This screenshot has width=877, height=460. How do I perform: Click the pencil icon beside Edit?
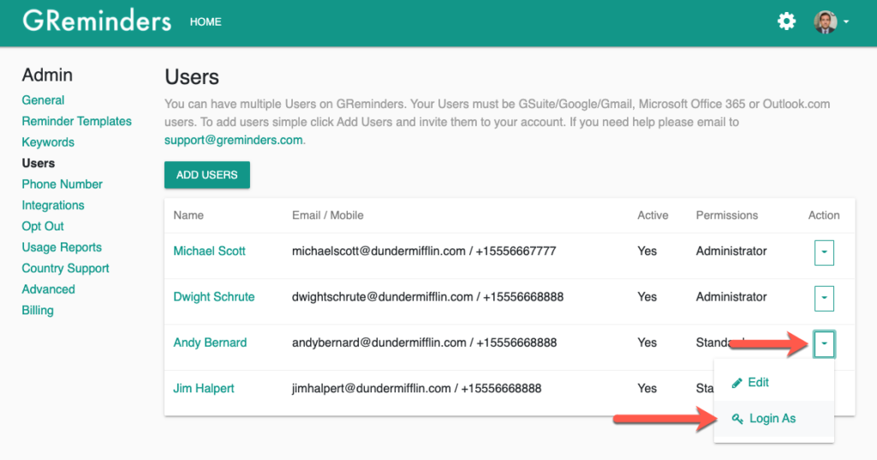(737, 383)
